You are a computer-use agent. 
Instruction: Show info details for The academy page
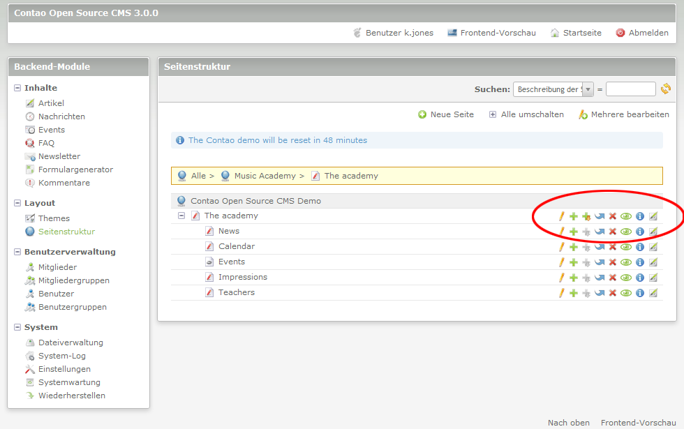(x=640, y=216)
